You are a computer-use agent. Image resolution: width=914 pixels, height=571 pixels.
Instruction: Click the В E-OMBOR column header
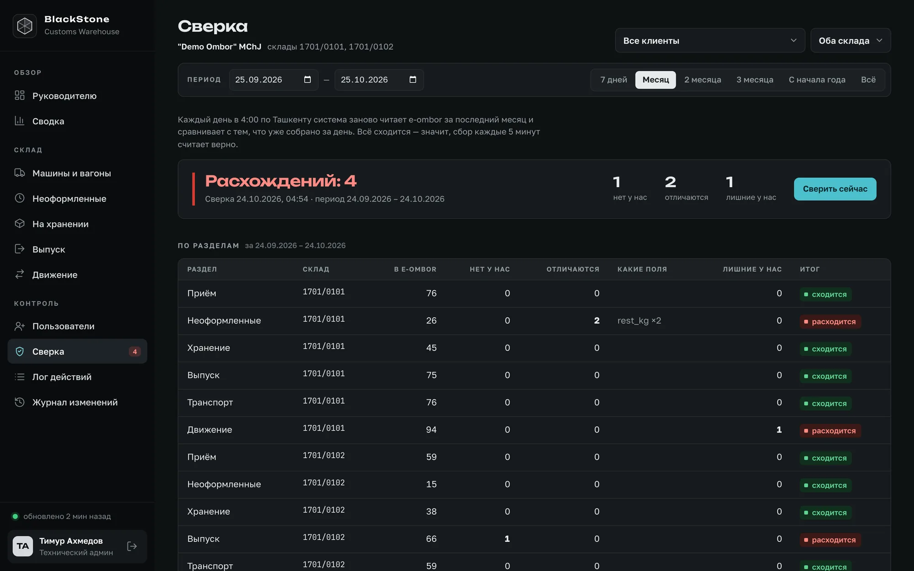[x=415, y=269]
